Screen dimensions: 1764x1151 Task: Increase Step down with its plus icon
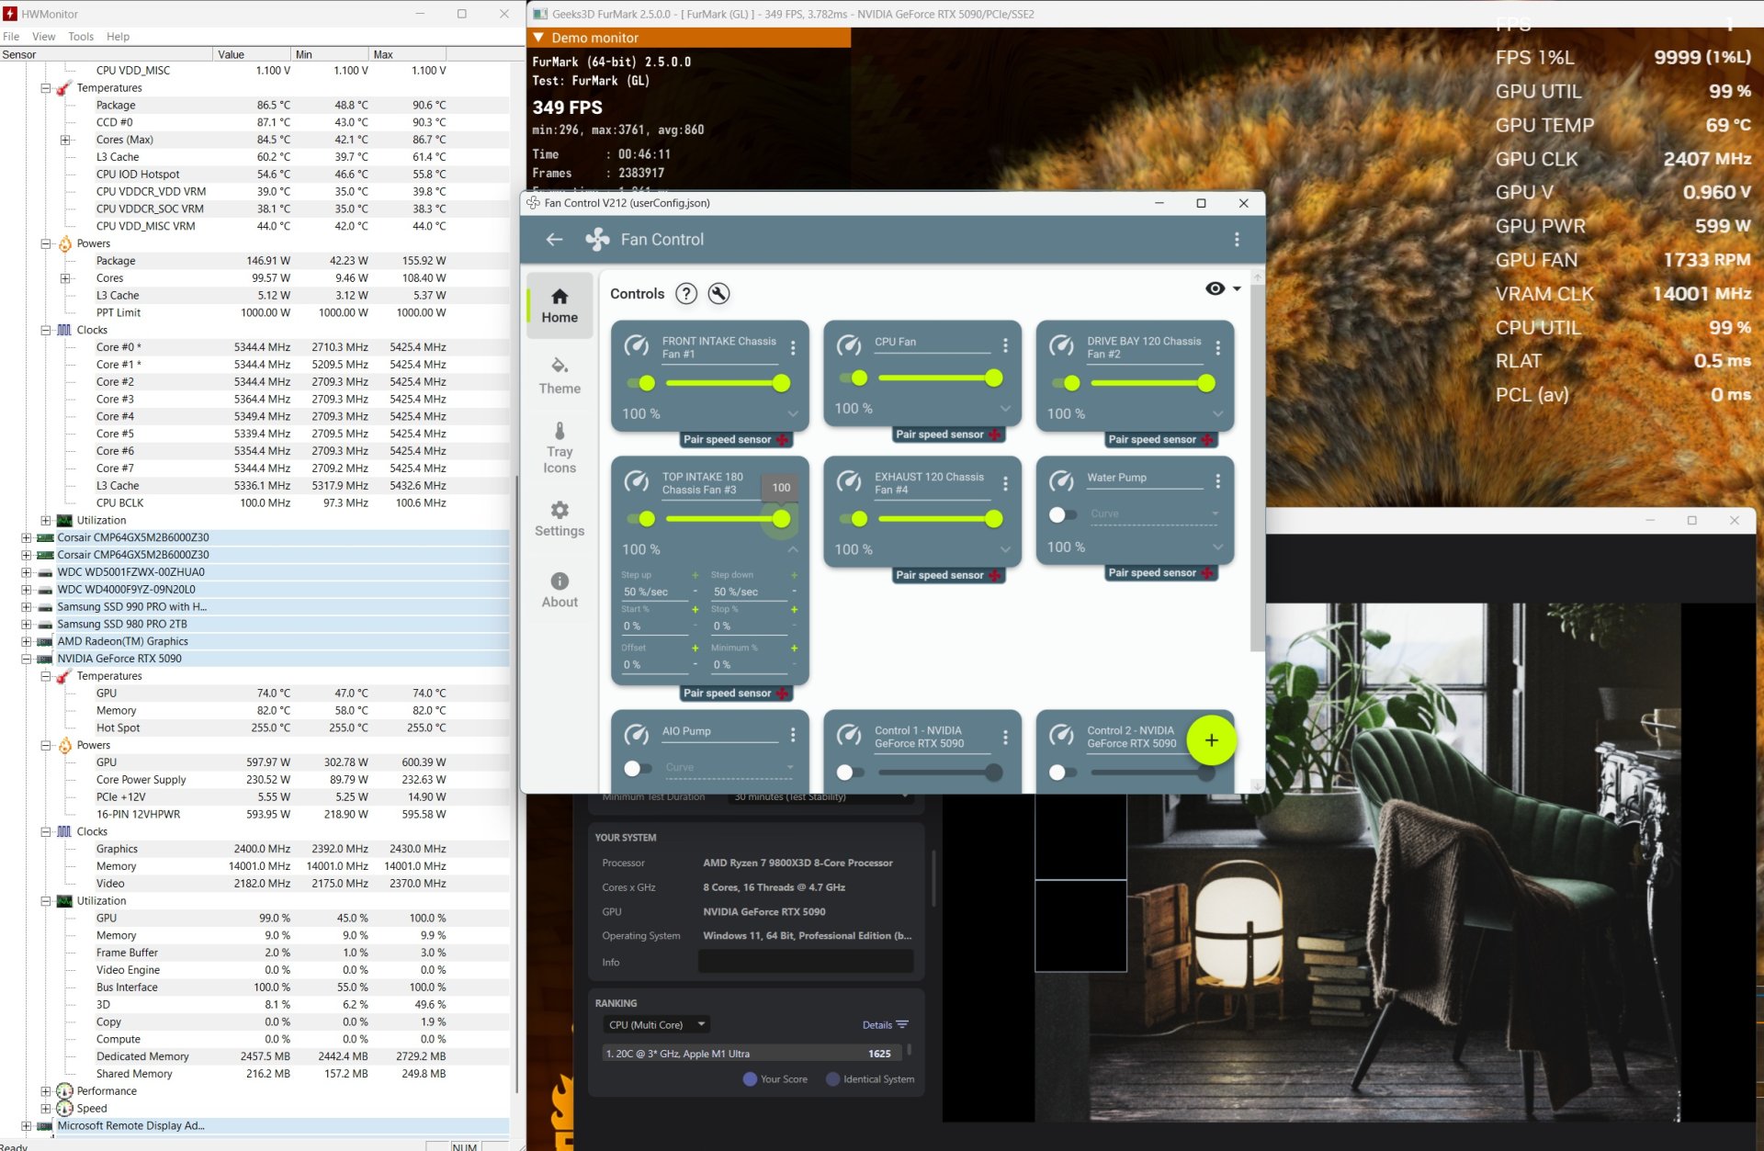794,575
